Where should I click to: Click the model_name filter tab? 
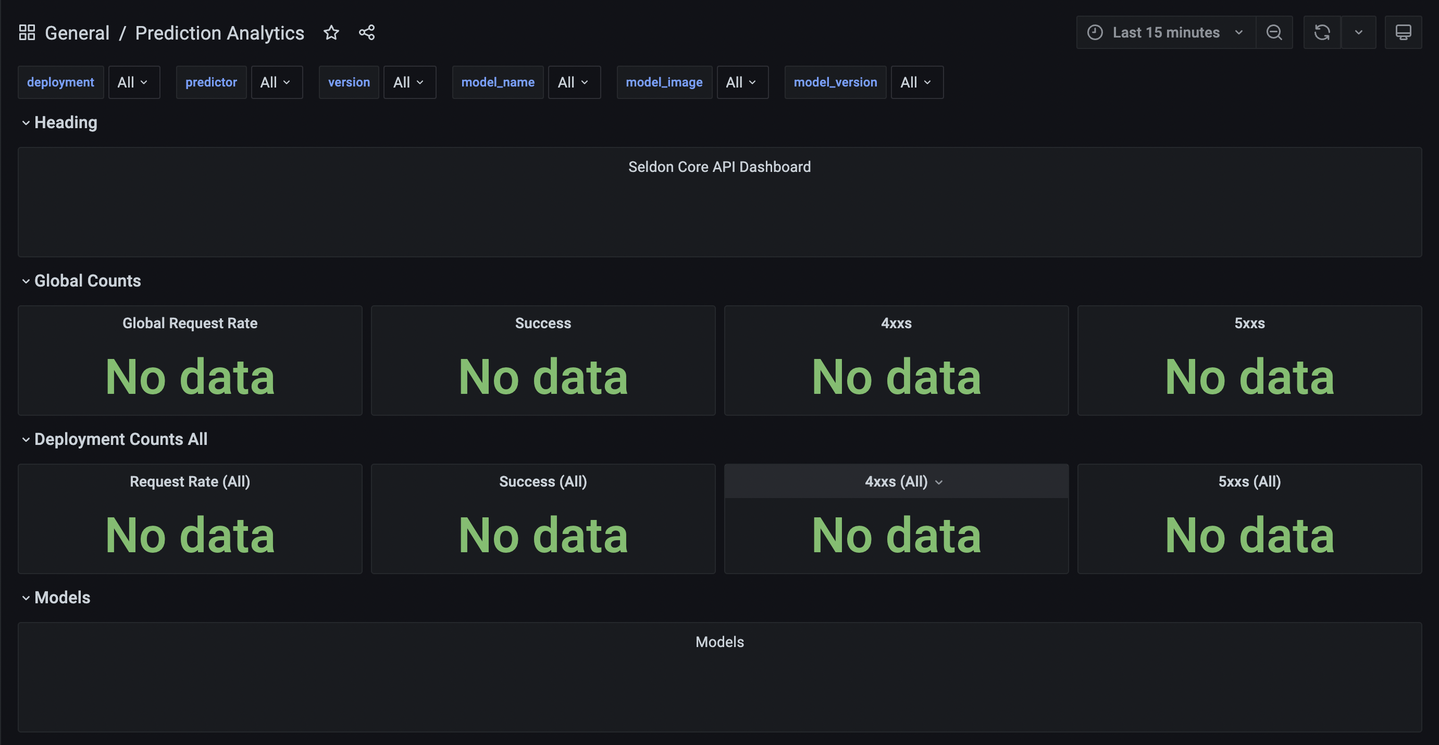pyautogui.click(x=498, y=82)
